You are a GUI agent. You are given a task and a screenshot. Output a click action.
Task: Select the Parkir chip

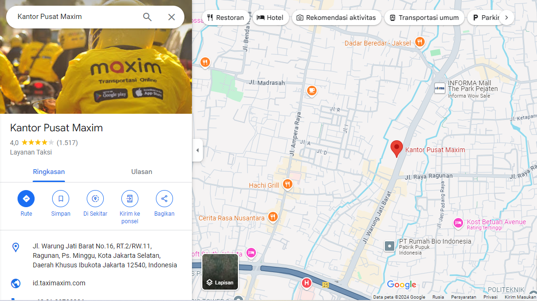[x=486, y=18]
